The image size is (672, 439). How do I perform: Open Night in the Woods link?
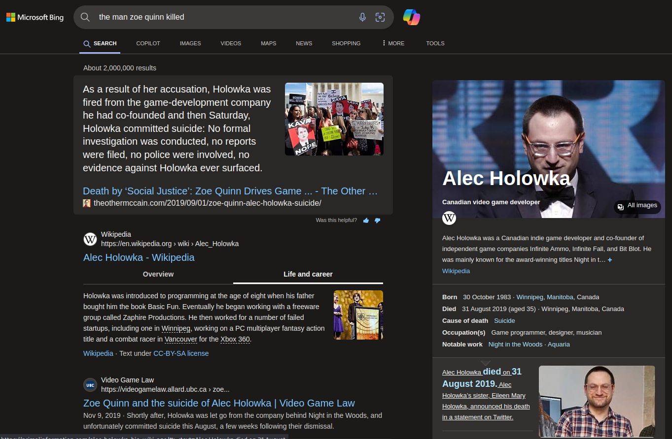click(515, 345)
